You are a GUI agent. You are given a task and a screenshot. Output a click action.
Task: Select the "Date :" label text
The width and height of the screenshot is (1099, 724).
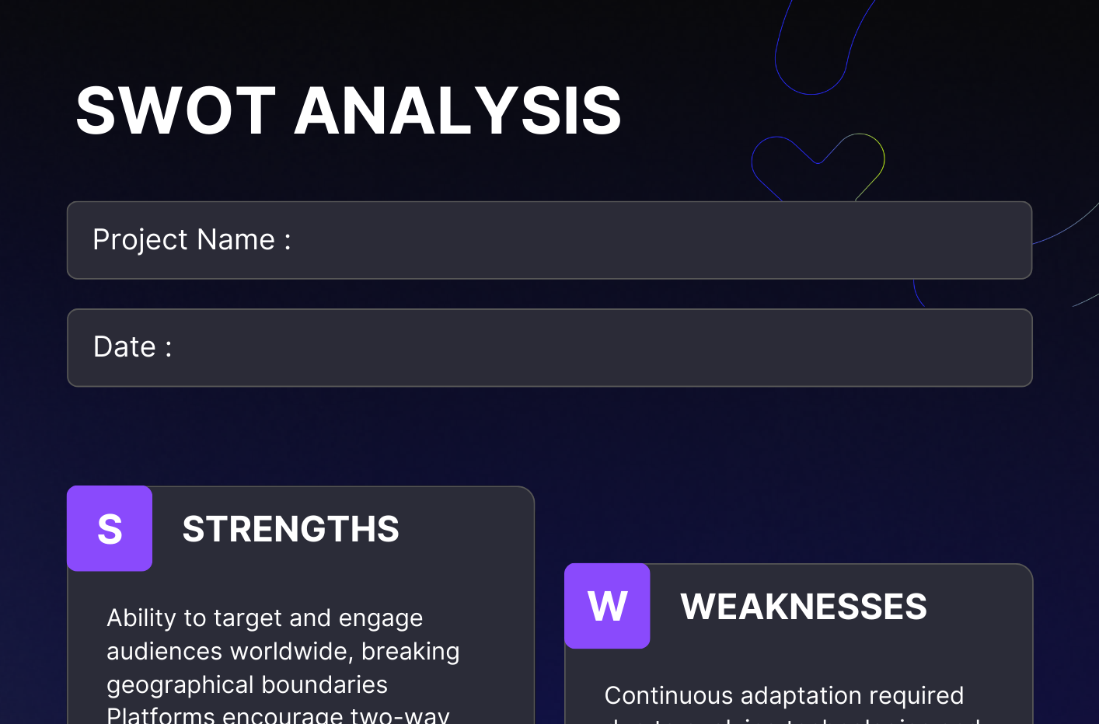(132, 347)
